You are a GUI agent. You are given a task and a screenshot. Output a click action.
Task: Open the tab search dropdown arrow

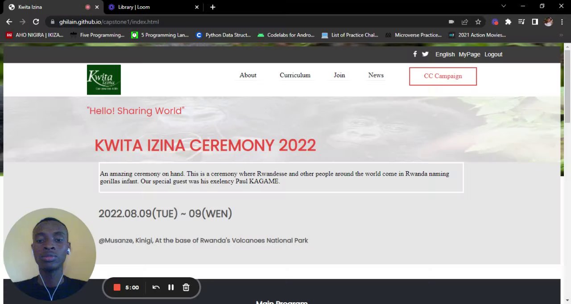[504, 6]
